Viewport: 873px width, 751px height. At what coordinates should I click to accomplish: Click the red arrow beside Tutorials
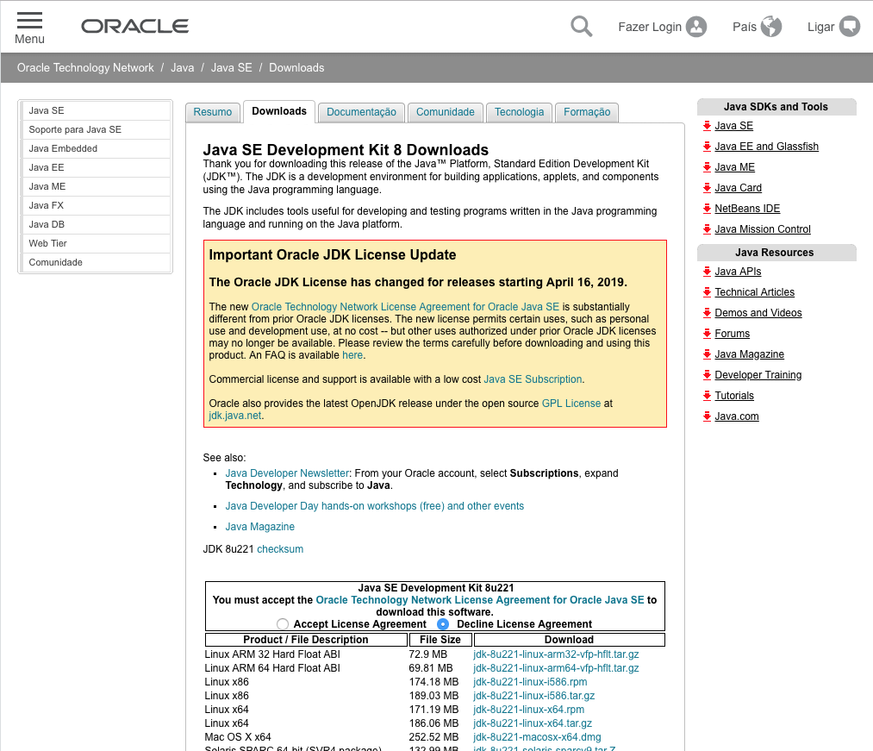(707, 396)
